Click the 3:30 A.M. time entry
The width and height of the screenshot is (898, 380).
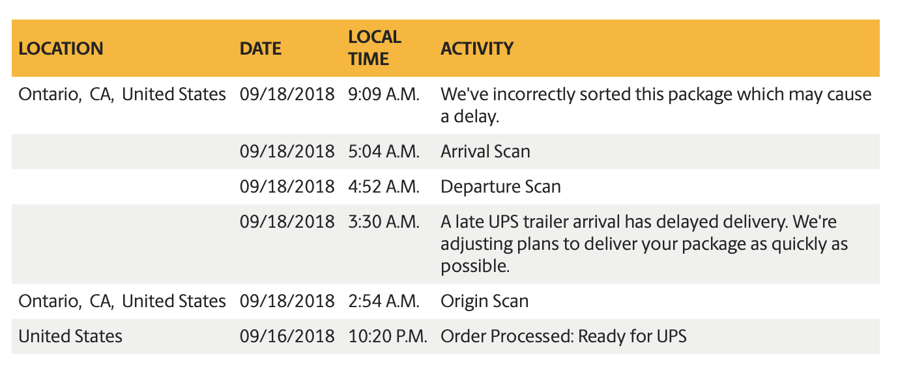coord(384,222)
